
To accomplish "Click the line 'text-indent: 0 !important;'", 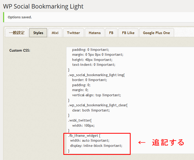I will click(x=94, y=65).
